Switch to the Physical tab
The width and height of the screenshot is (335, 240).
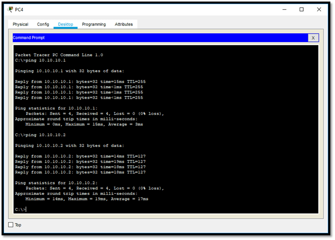pos(20,24)
